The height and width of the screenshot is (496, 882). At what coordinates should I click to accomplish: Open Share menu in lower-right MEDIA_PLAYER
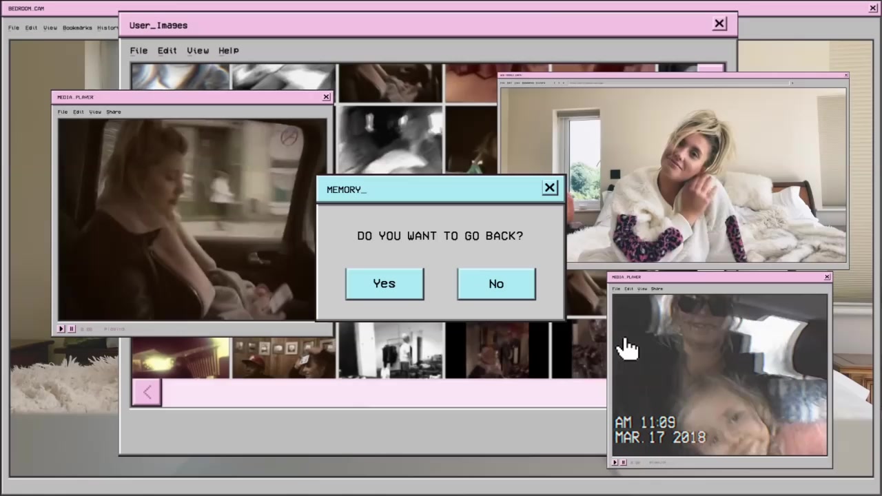[x=657, y=289]
